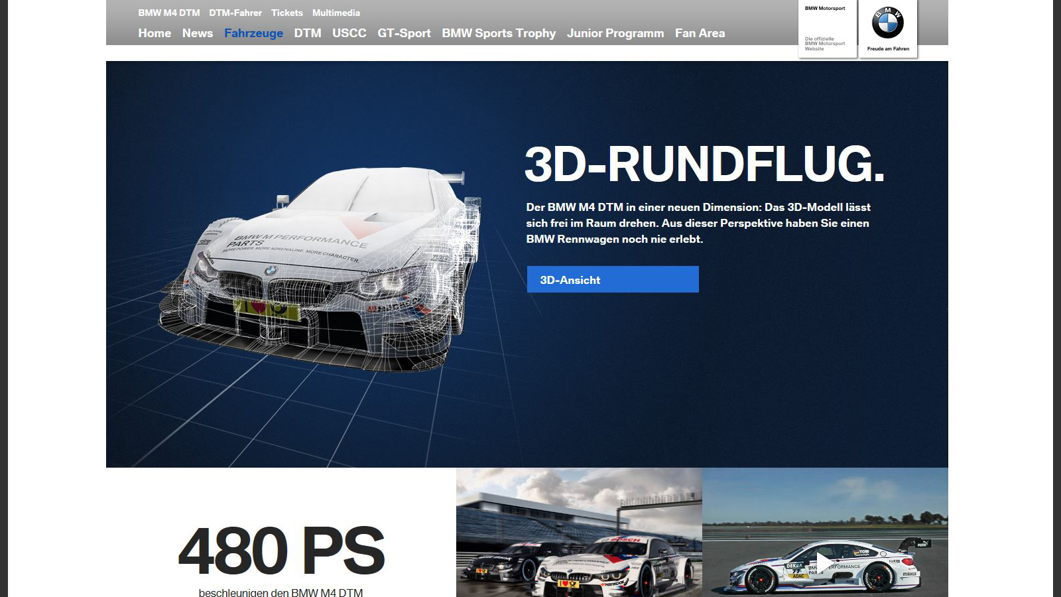Go to the News section
This screenshot has height=597, width=1061.
point(198,33)
